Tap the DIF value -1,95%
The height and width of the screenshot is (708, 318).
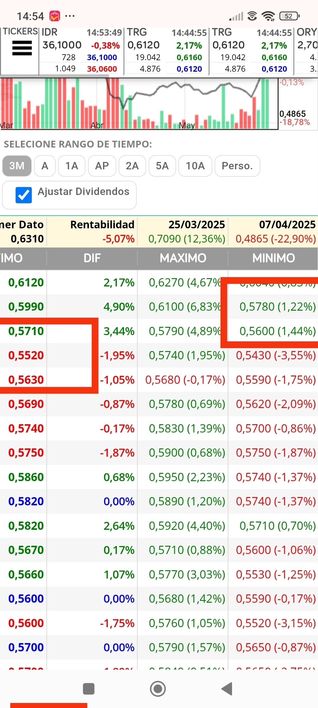click(117, 355)
